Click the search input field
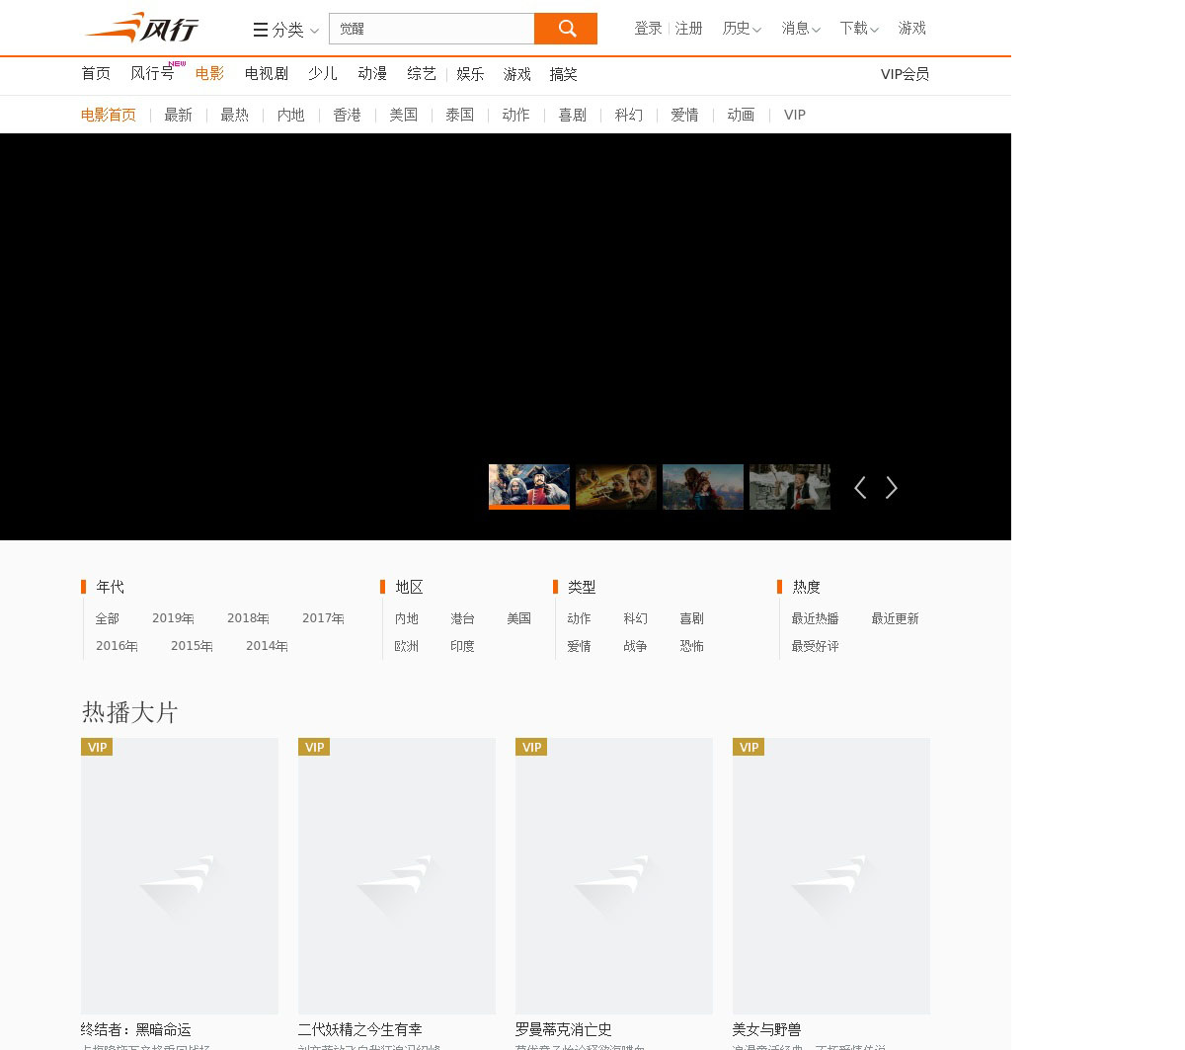Image resolution: width=1185 pixels, height=1050 pixels. coord(432,29)
